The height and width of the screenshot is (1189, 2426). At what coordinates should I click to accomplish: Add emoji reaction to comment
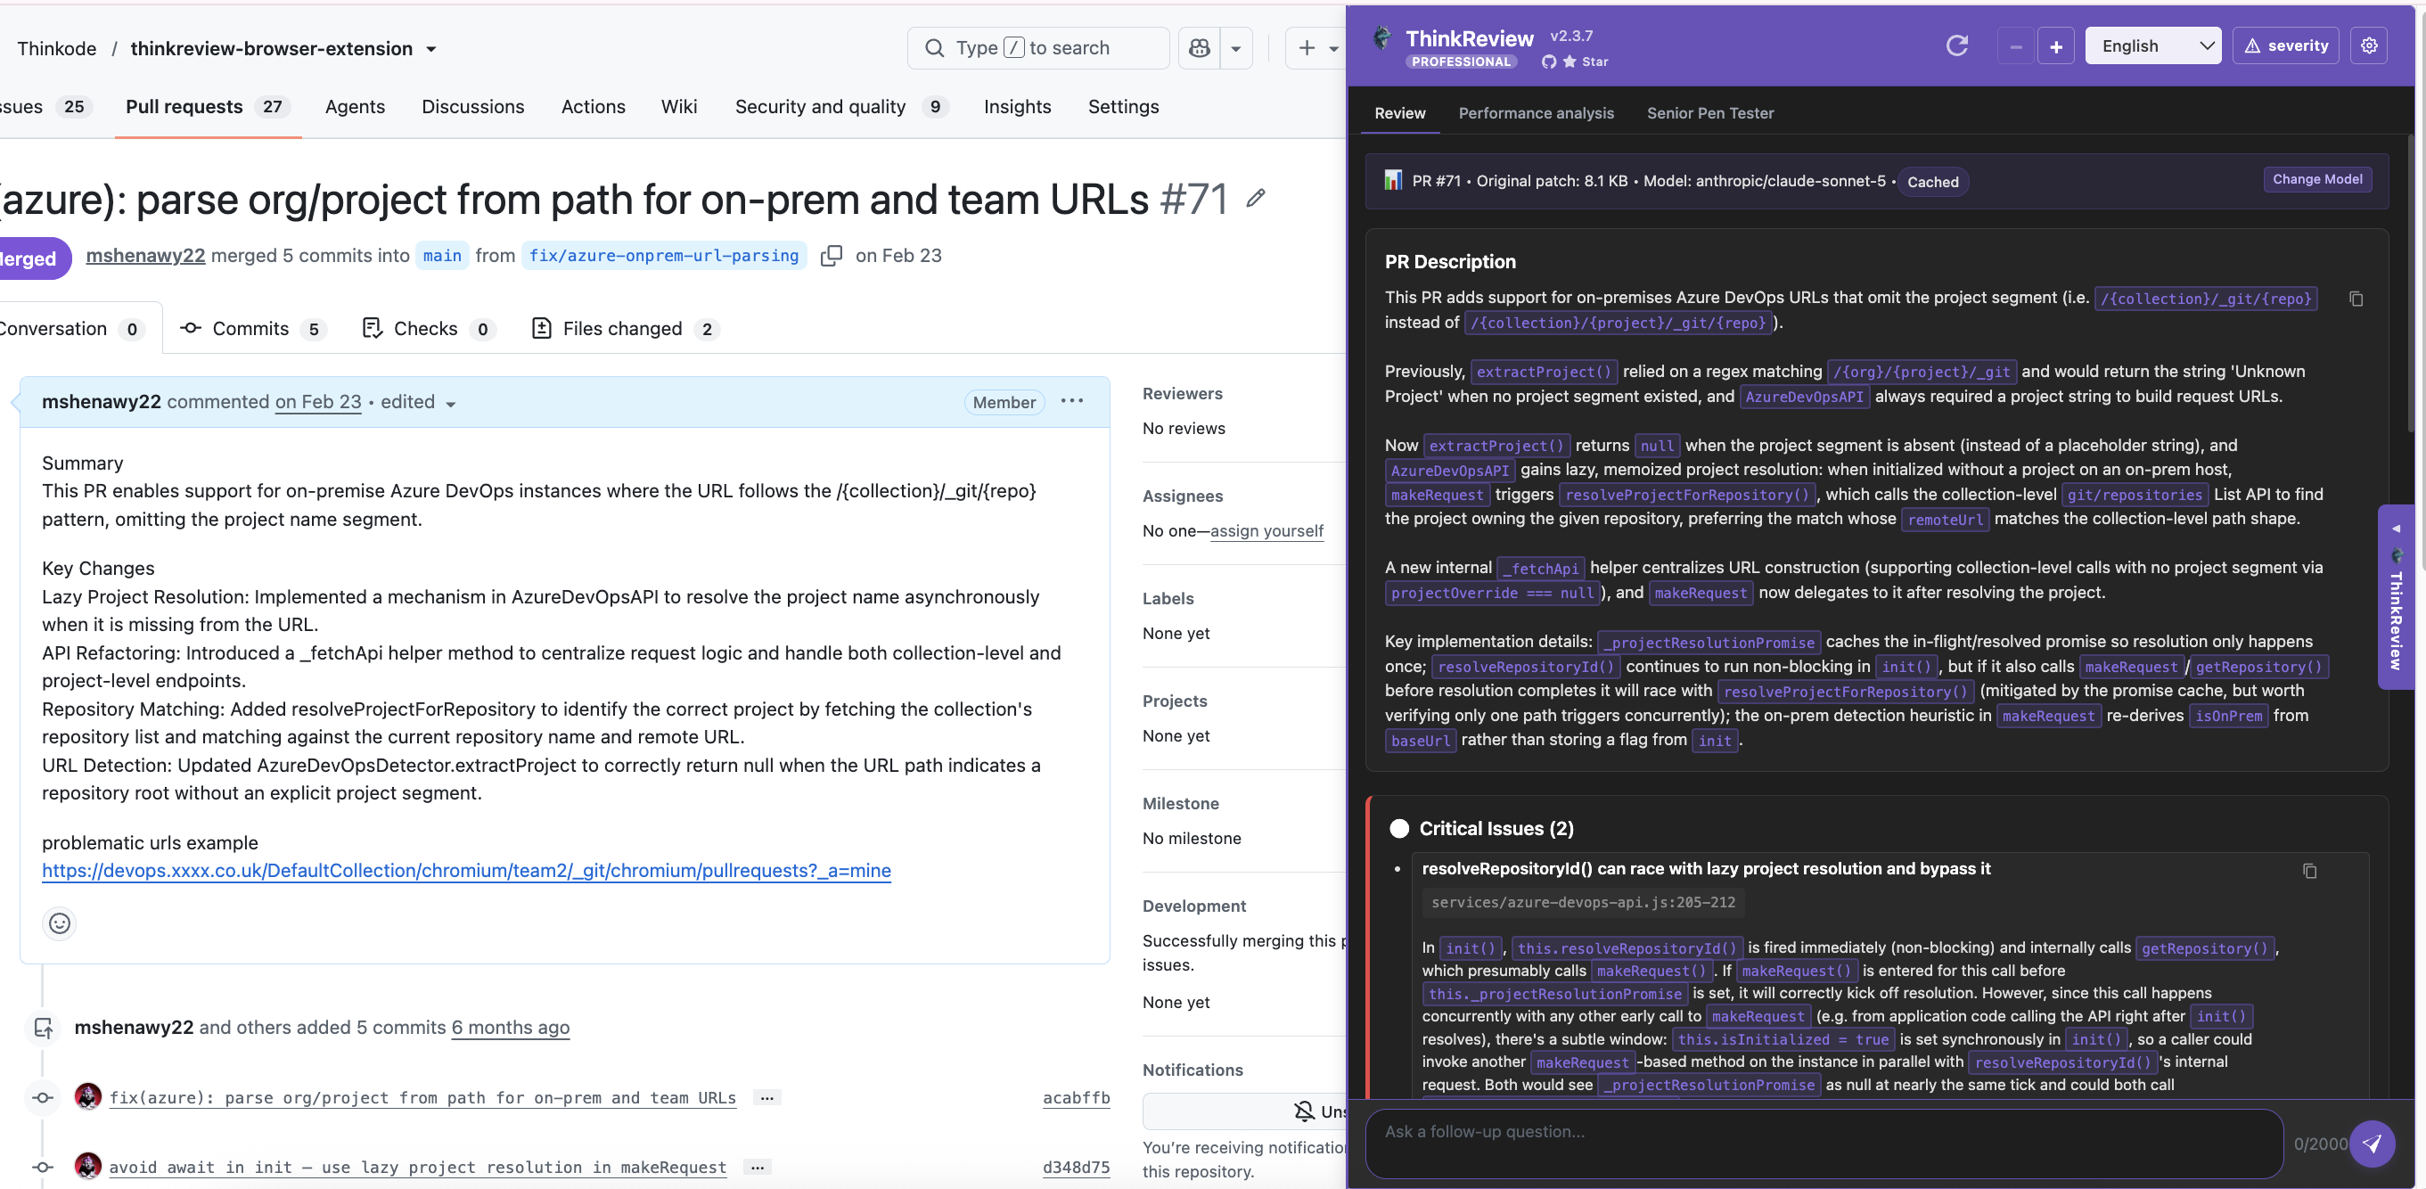(x=60, y=923)
